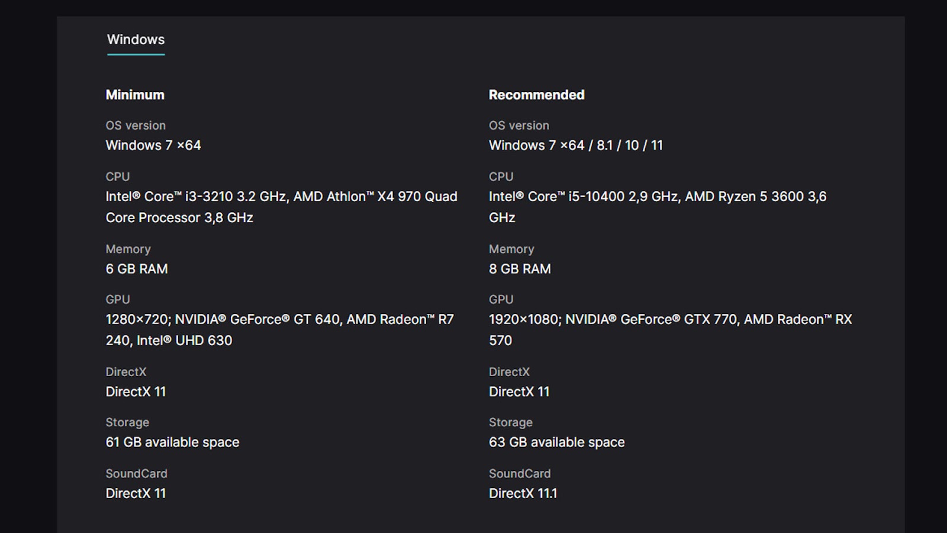Click the Minimum heading
947x533 pixels.
coord(135,95)
